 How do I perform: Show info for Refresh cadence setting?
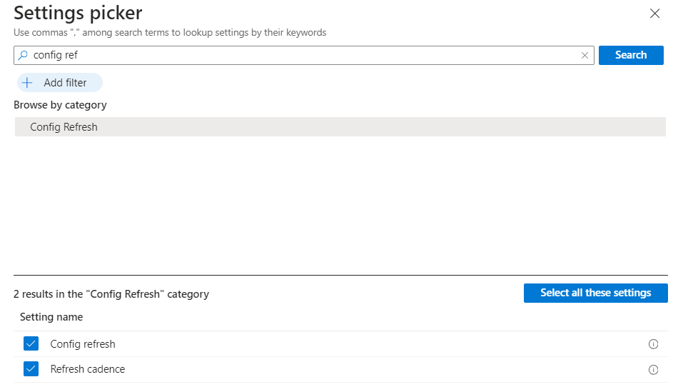click(x=652, y=370)
